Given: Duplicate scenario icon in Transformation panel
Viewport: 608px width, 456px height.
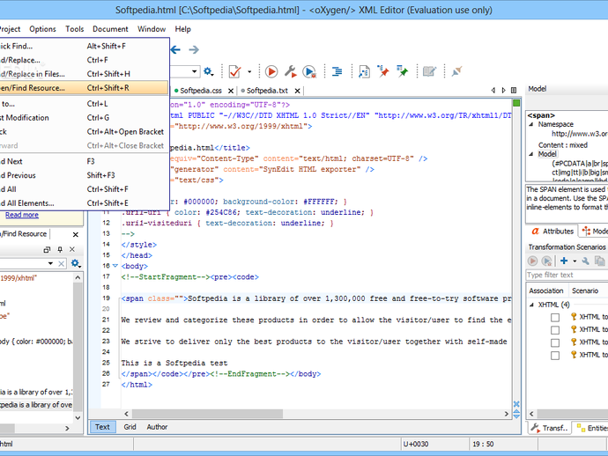Looking at the screenshot, I should tap(600, 261).
